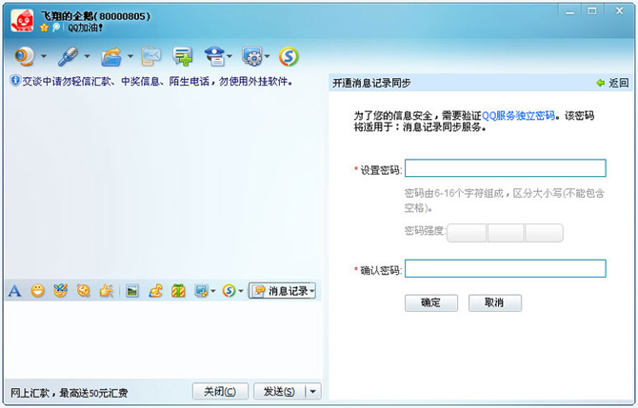
Task: Confirm with the 确定 button
Action: click(431, 302)
